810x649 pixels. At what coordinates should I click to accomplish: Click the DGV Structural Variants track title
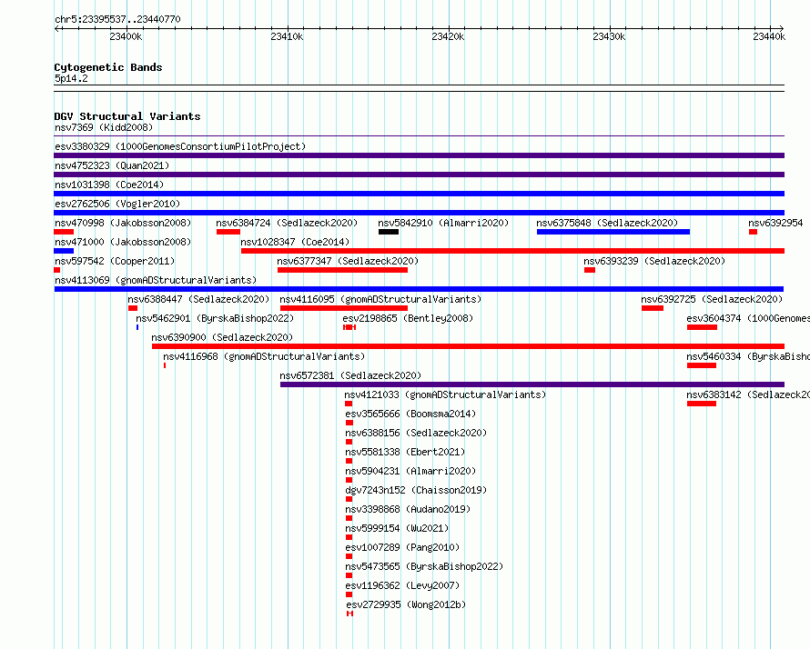[x=127, y=116]
